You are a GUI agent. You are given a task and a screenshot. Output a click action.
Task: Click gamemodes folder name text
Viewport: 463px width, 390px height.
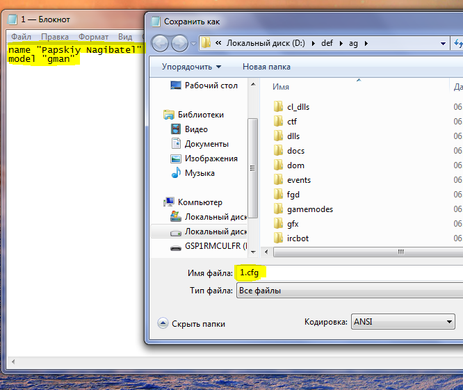click(x=310, y=209)
